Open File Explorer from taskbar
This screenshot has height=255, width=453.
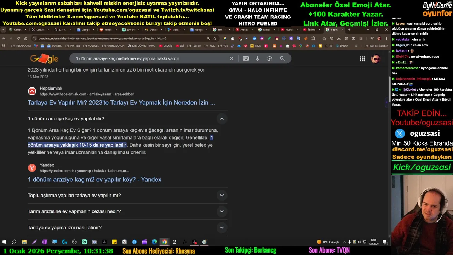coord(24,242)
